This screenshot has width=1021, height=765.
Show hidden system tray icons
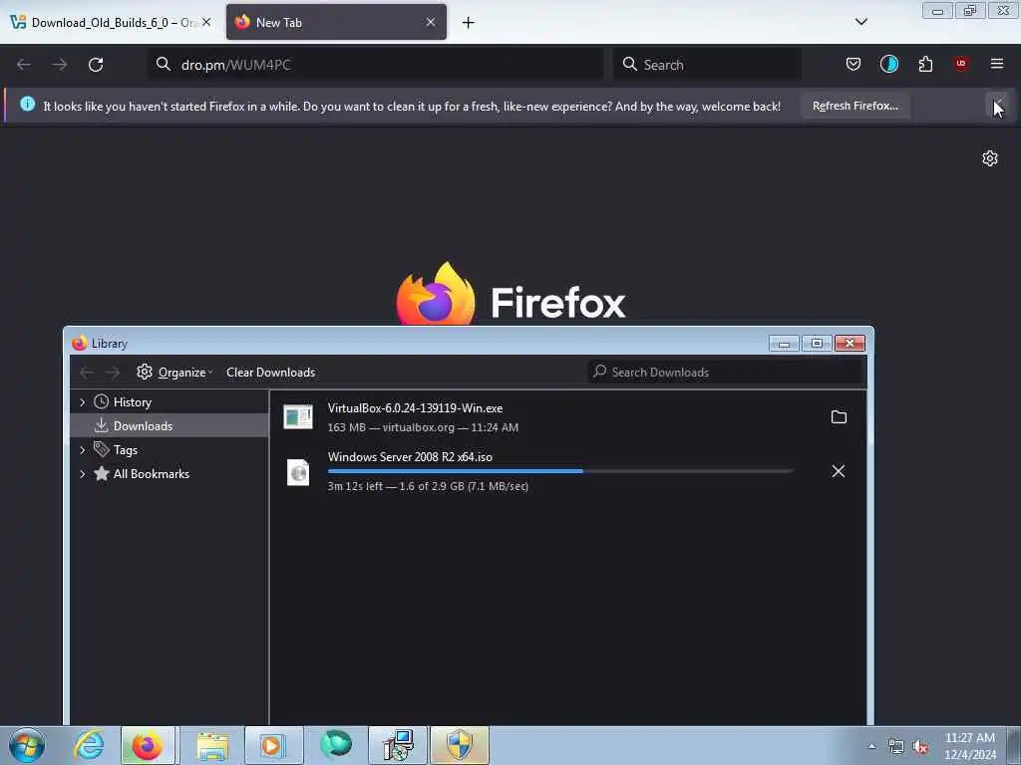tap(871, 746)
